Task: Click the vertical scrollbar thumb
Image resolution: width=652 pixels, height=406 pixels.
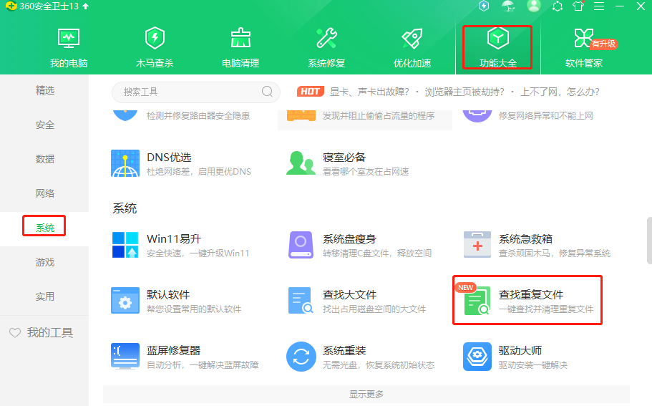Action: click(649, 241)
